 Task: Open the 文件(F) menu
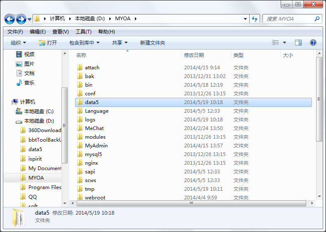click(x=15, y=32)
